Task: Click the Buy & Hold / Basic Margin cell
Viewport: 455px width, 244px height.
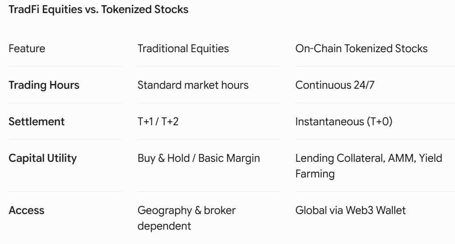Action: (199, 158)
